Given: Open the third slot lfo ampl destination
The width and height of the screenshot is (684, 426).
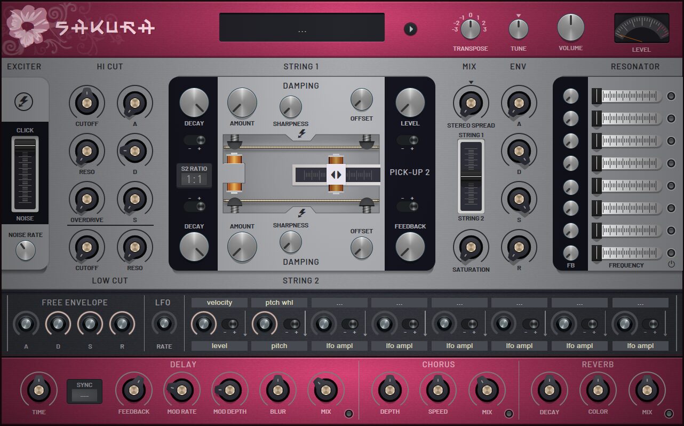Looking at the screenshot, I should point(339,345).
